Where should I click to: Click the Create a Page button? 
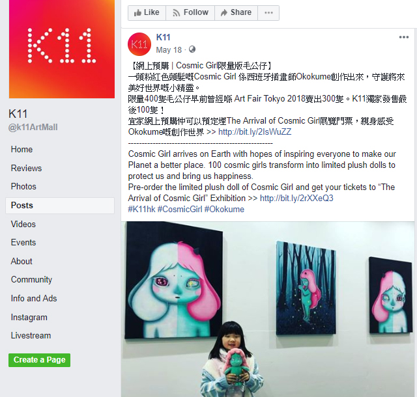tap(39, 360)
